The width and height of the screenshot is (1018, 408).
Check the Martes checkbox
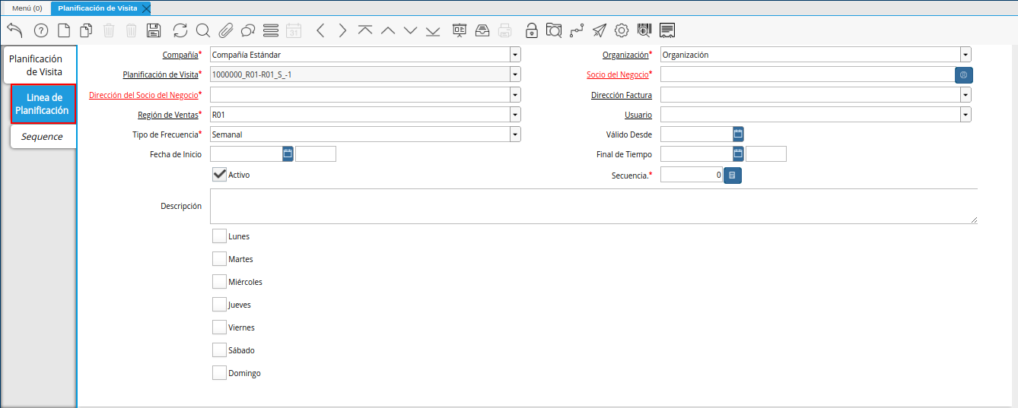(x=219, y=258)
